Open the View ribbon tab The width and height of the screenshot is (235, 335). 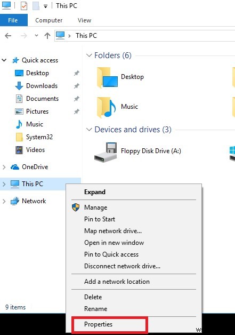[x=84, y=20]
